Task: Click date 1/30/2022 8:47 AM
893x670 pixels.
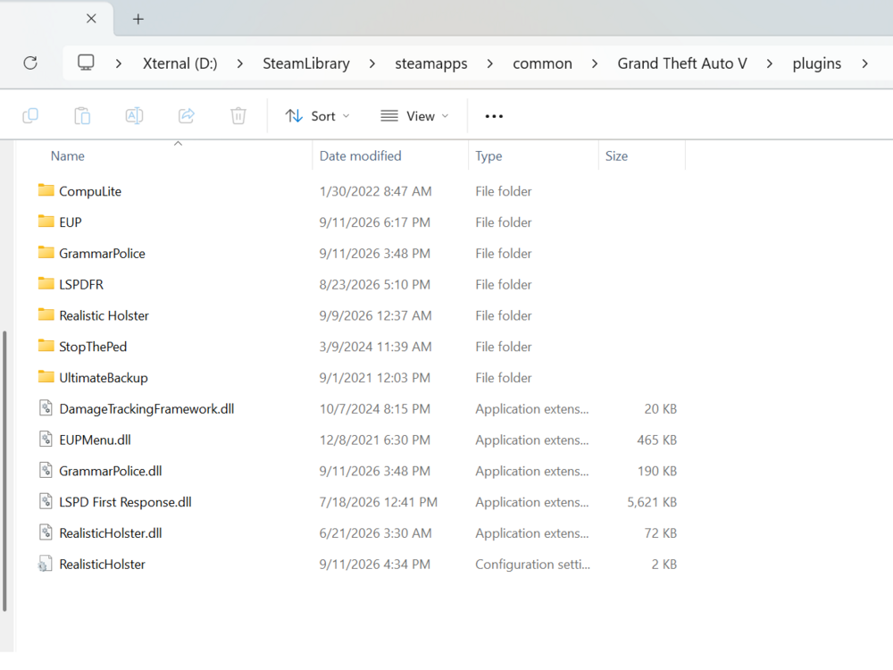Action: [375, 191]
